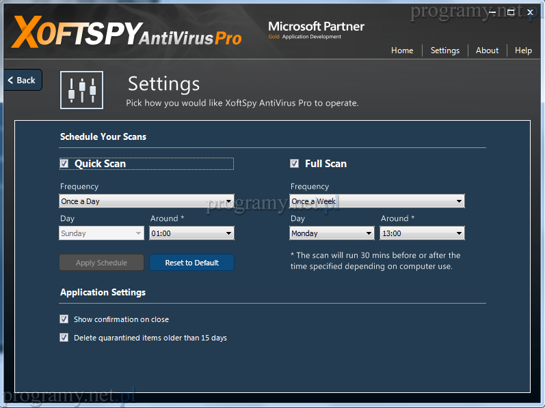This screenshot has height=408, width=545.
Task: Open Quick Scan time dropdown showing 01:00
Action: (x=191, y=233)
